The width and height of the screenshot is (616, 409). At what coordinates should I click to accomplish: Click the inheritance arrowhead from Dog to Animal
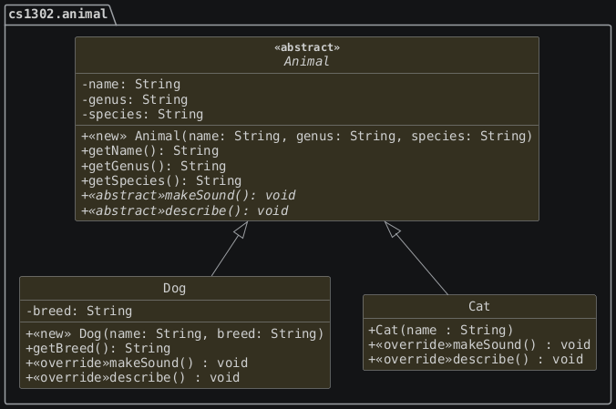pos(242,229)
